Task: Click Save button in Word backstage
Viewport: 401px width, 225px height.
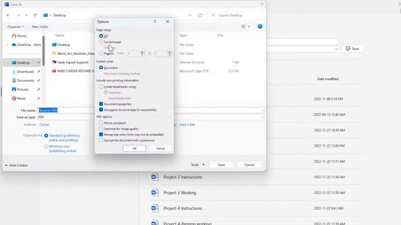Action: tap(352, 49)
